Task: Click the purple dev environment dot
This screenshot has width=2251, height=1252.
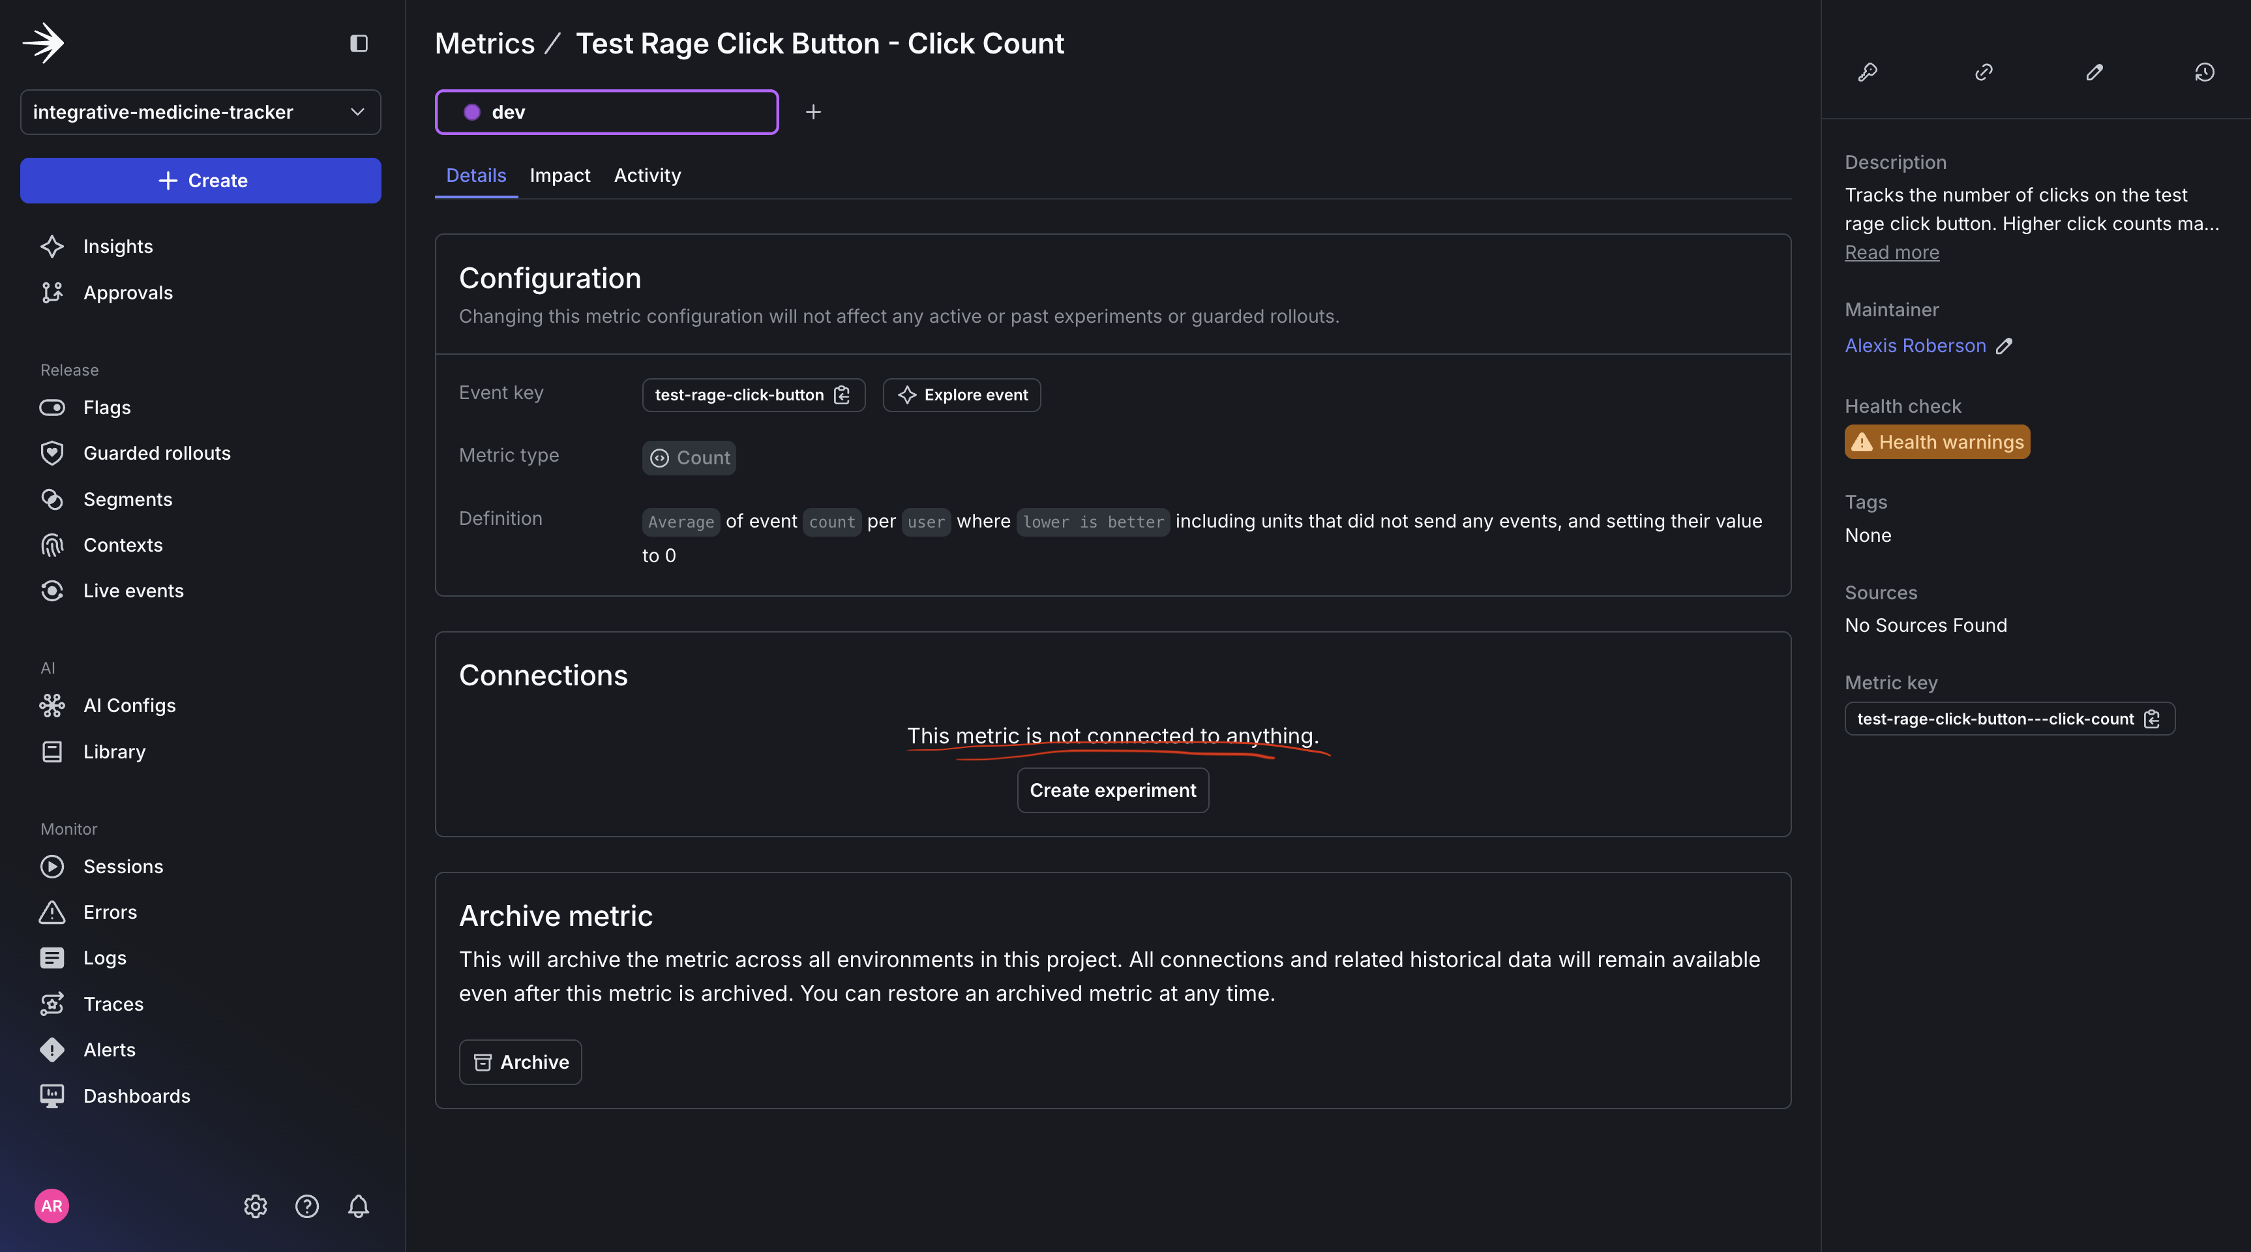Action: point(473,112)
